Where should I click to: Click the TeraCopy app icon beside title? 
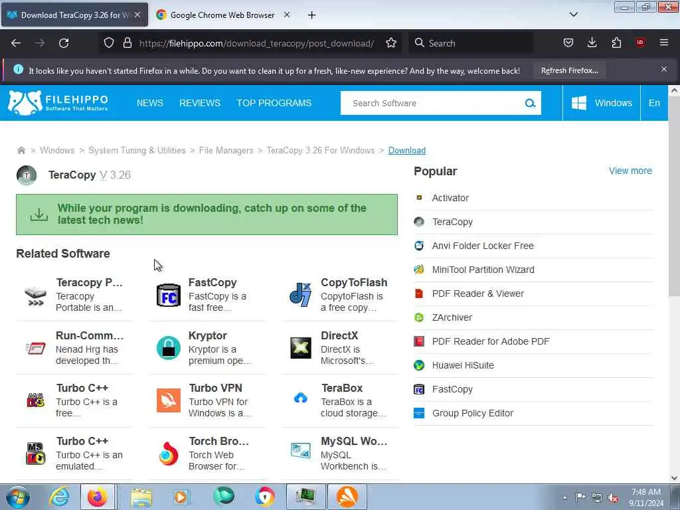pos(27,175)
